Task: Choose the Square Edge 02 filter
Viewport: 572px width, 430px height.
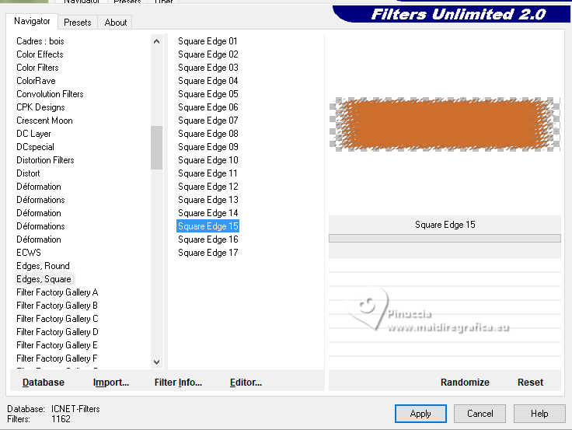Action: point(208,54)
